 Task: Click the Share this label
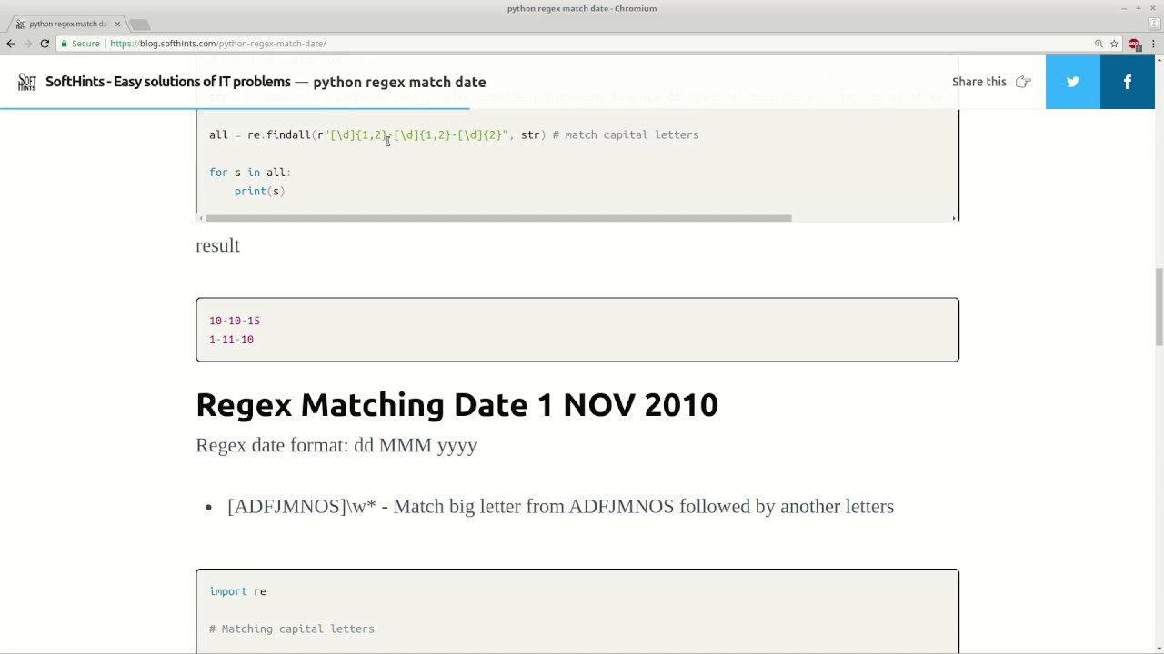tap(979, 82)
